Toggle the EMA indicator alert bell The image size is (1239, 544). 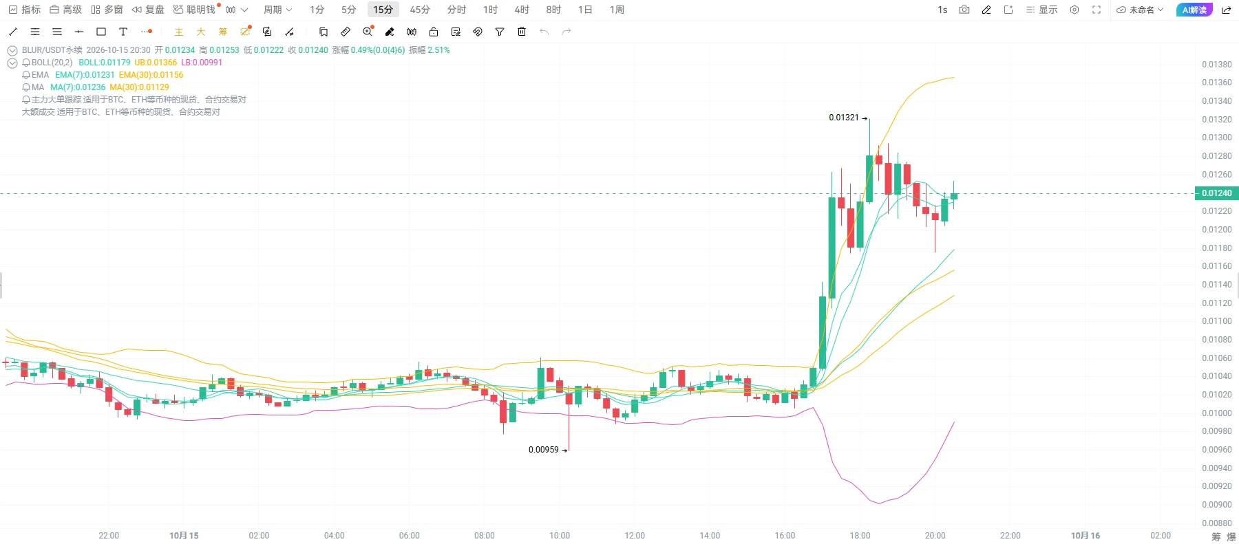(x=26, y=75)
